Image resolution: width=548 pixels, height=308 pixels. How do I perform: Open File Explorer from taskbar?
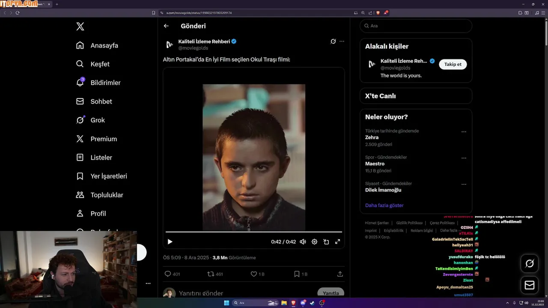(284, 303)
